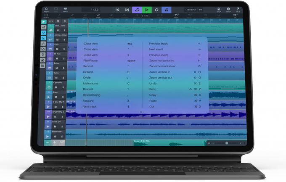286x182 pixels.
Task: Toggle the teal inspector arrow in left sidebar
Action: pyautogui.click(x=44, y=22)
